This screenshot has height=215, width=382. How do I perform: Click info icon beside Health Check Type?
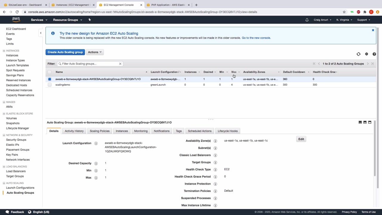(215, 170)
